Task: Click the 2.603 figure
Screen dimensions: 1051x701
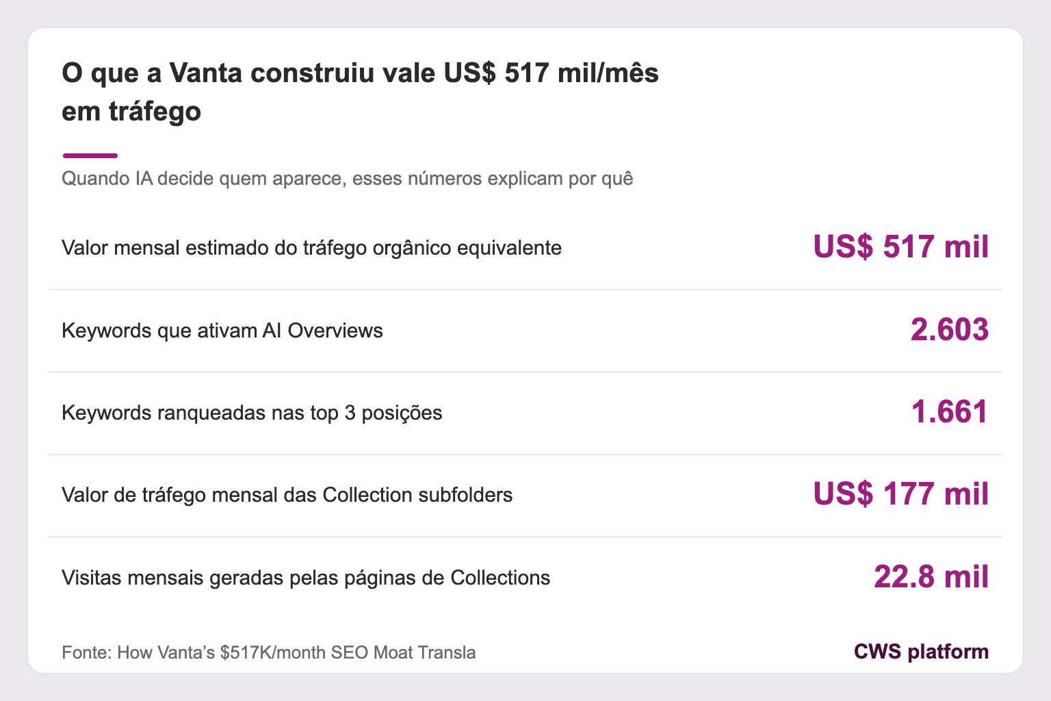Action: [x=950, y=330]
